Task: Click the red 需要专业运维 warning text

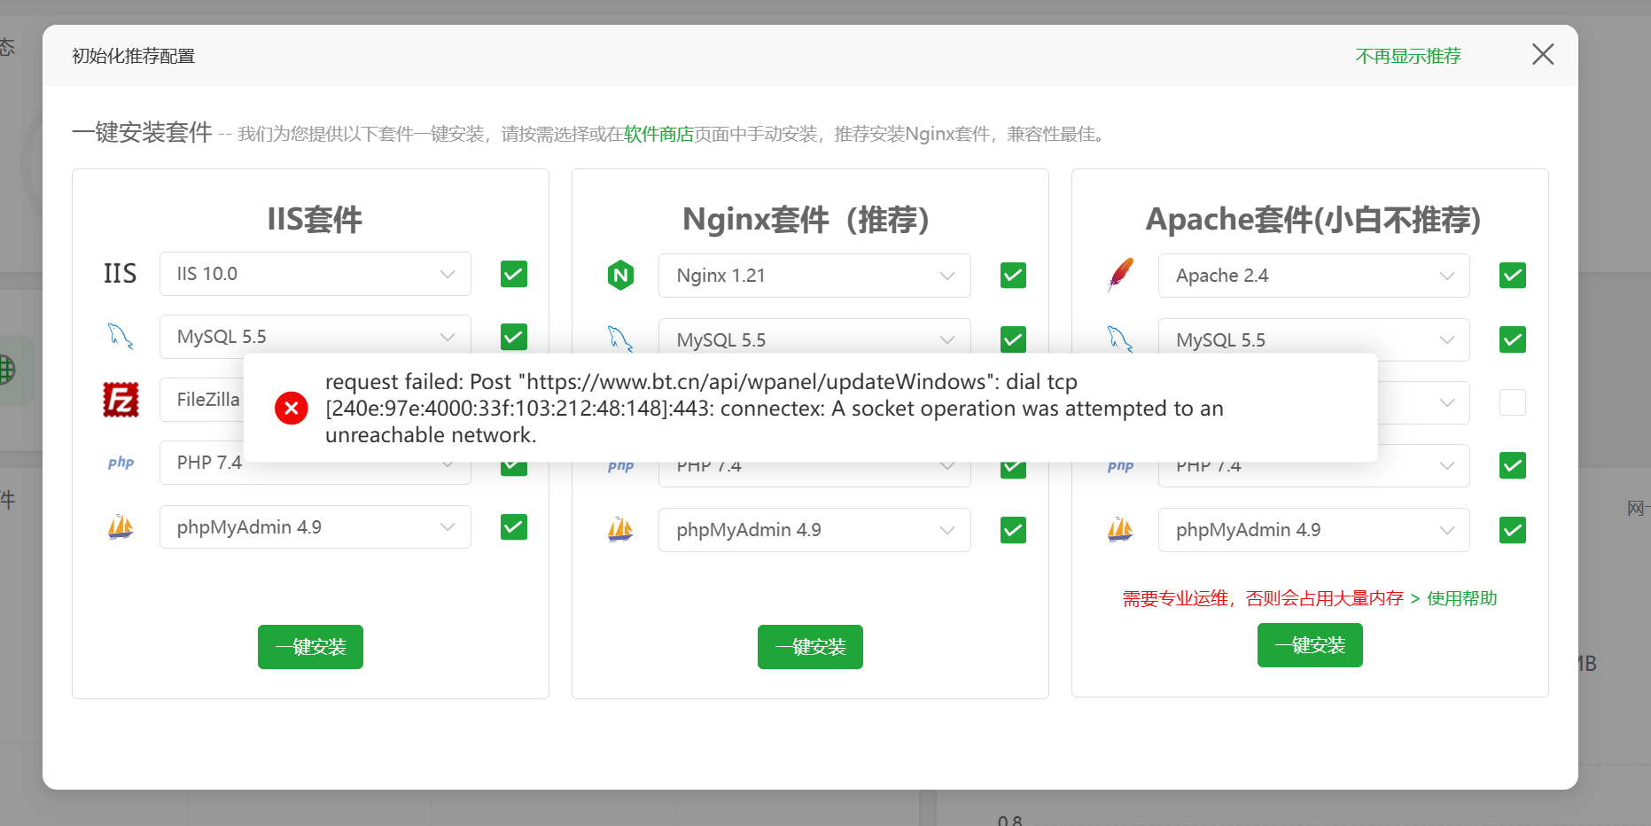Action: 1263,598
